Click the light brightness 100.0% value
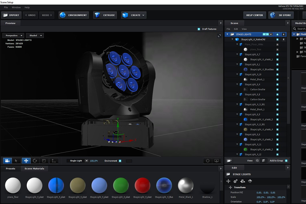 coord(94,161)
